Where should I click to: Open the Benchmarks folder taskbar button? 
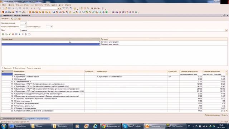click(62, 126)
